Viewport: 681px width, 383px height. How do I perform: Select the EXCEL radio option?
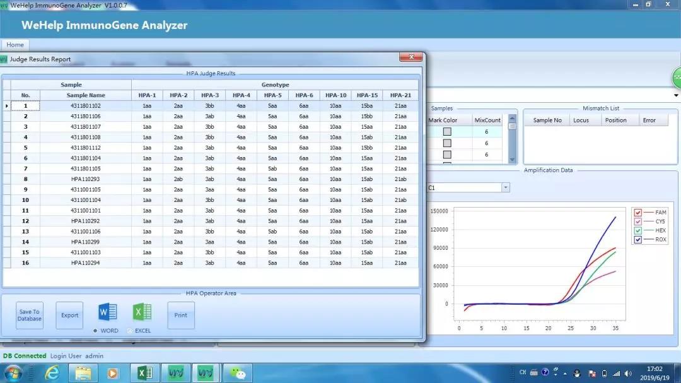point(129,331)
